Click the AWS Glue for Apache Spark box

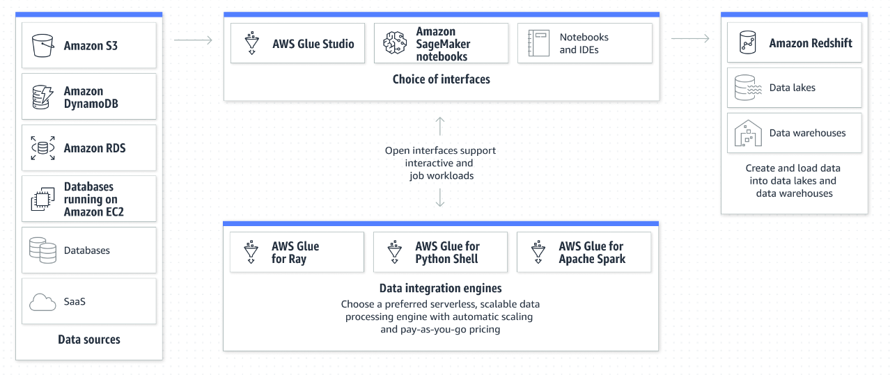(x=584, y=252)
